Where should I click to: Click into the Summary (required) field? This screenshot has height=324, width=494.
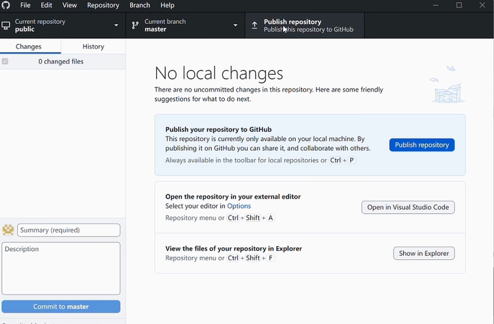[69, 230]
